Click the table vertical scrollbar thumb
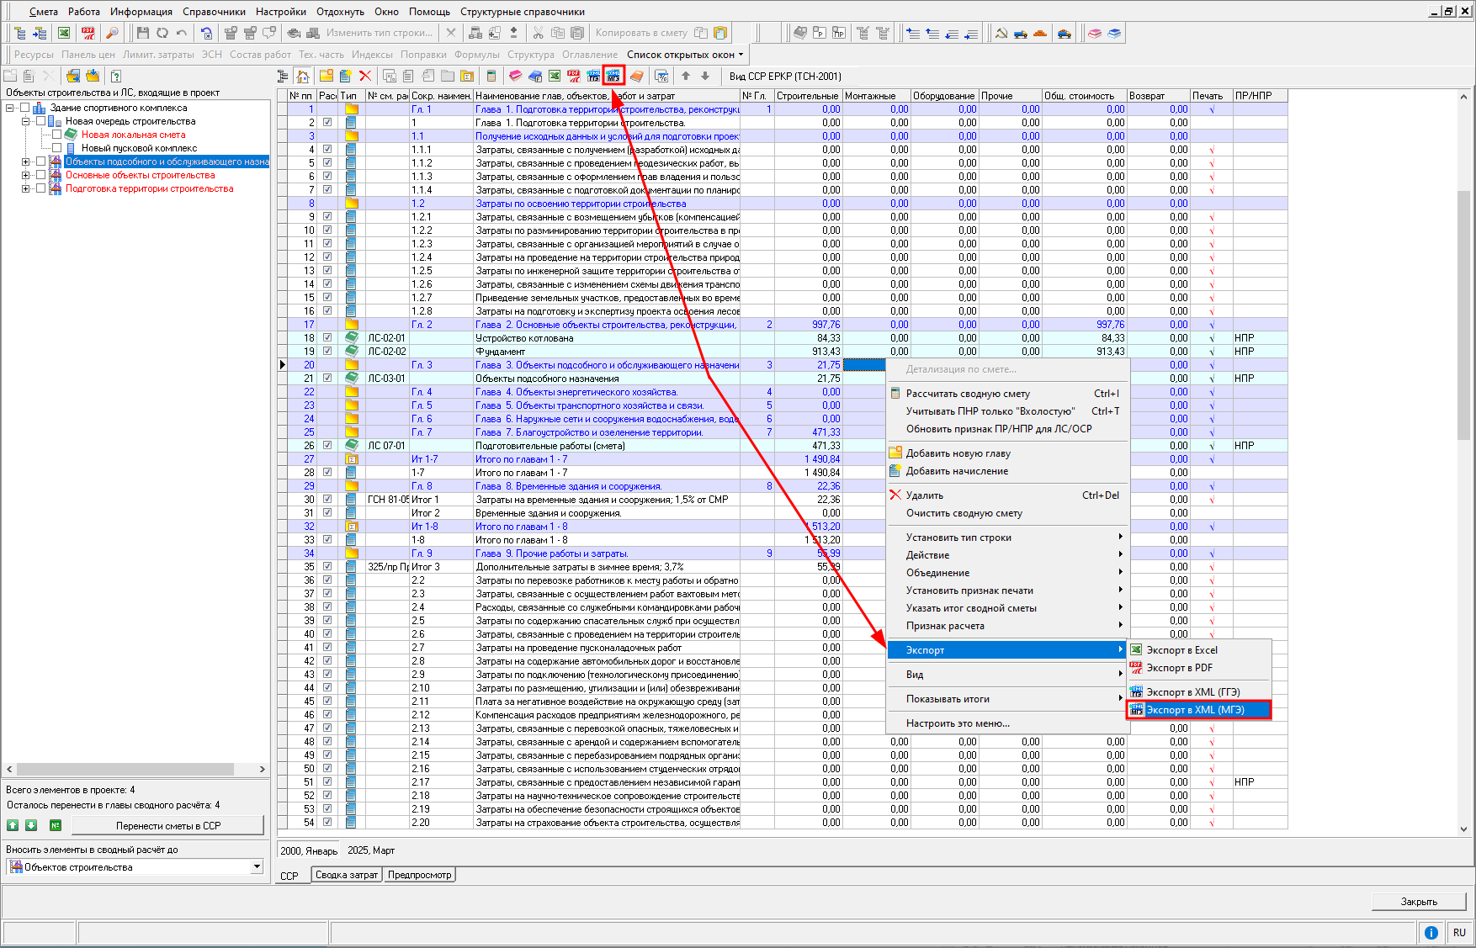 coord(1463,315)
